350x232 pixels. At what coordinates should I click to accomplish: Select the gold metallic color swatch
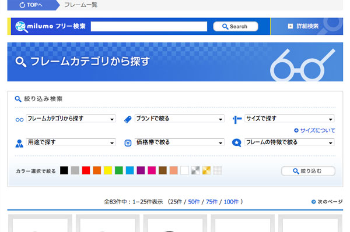tap(206, 170)
